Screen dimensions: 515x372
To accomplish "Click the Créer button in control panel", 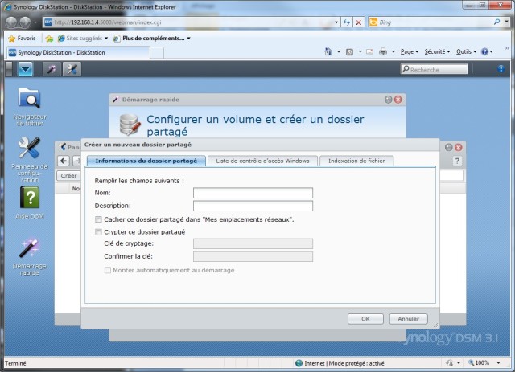I will coord(68,175).
